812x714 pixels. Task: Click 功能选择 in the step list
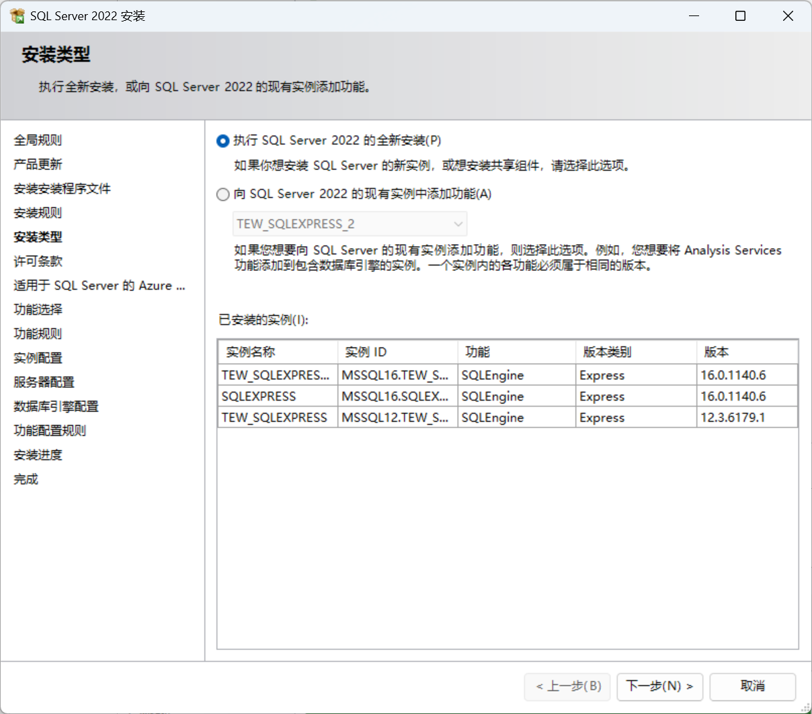point(38,309)
